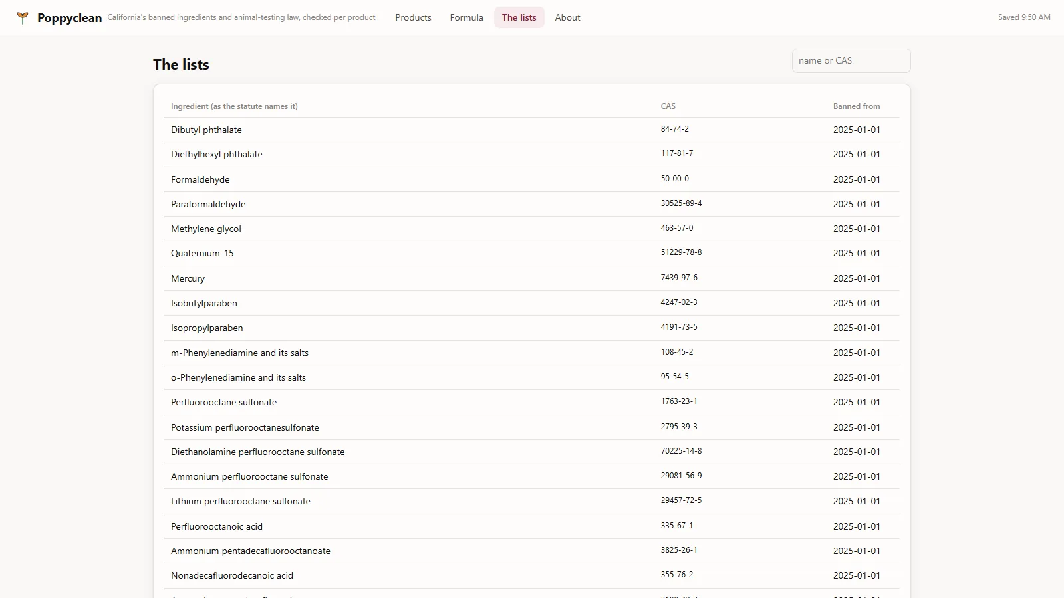
Task: Open the Products tab
Action: (x=413, y=17)
